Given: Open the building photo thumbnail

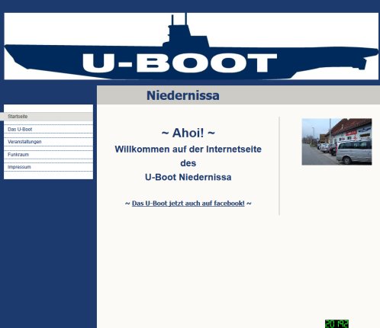Looking at the screenshot, I should pos(337,142).
